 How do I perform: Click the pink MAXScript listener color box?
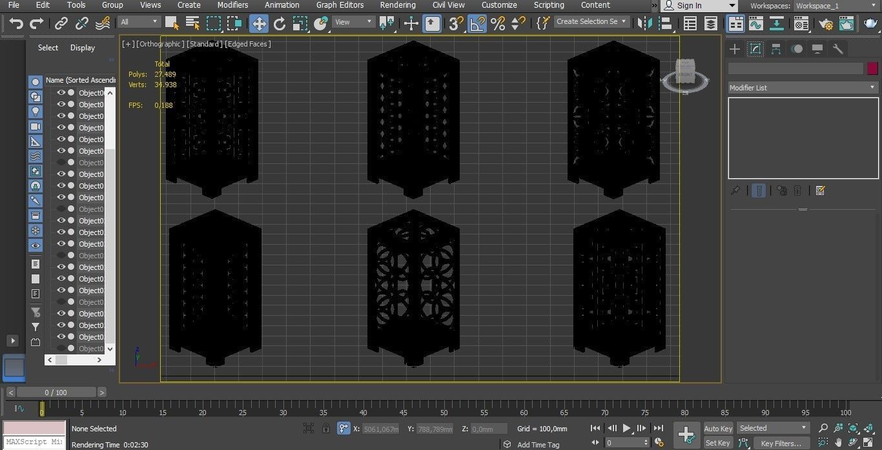(x=34, y=428)
